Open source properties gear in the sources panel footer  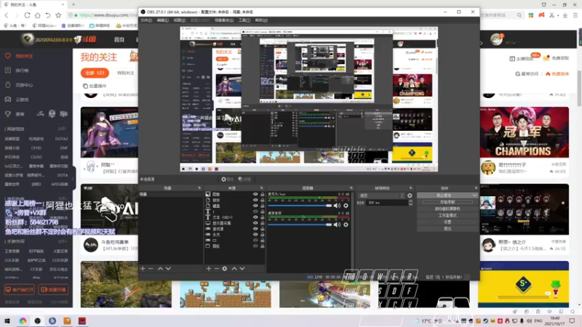[x=225, y=268]
